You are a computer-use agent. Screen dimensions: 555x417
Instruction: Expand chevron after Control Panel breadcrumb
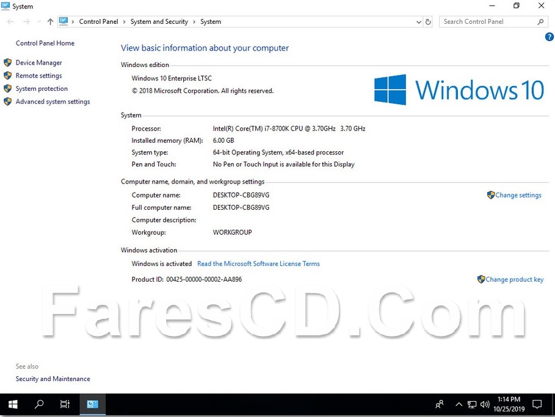coord(124,22)
